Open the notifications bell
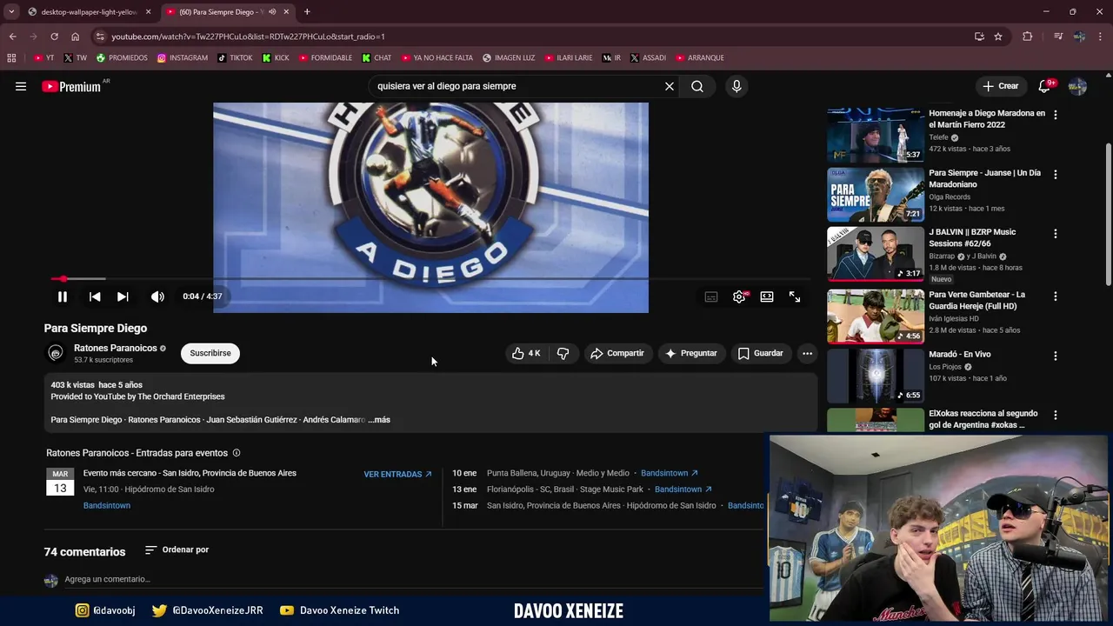Viewport: 1113px width, 626px height. (1044, 86)
